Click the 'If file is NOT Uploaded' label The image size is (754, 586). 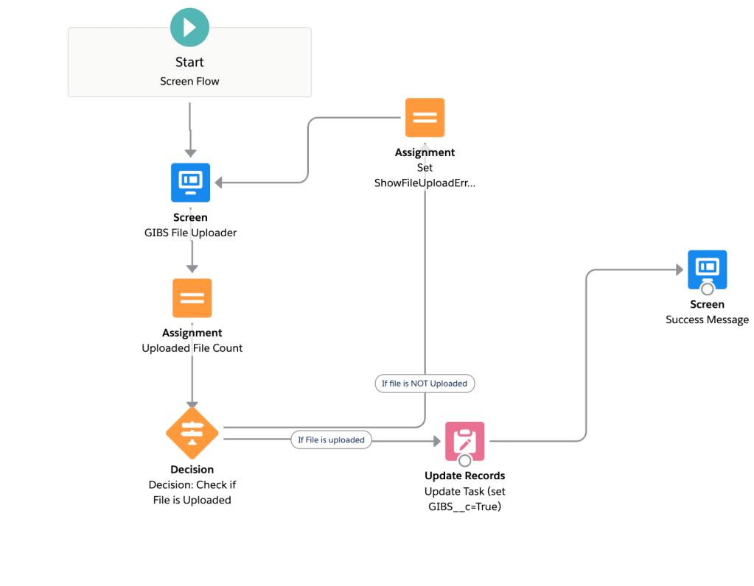425,384
